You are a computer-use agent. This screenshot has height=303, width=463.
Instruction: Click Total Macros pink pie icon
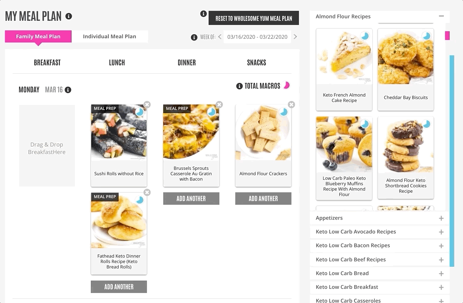point(286,86)
